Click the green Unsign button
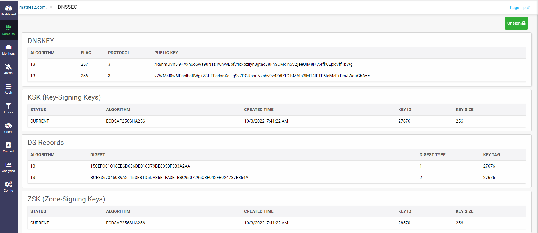The image size is (538, 233). tap(516, 23)
